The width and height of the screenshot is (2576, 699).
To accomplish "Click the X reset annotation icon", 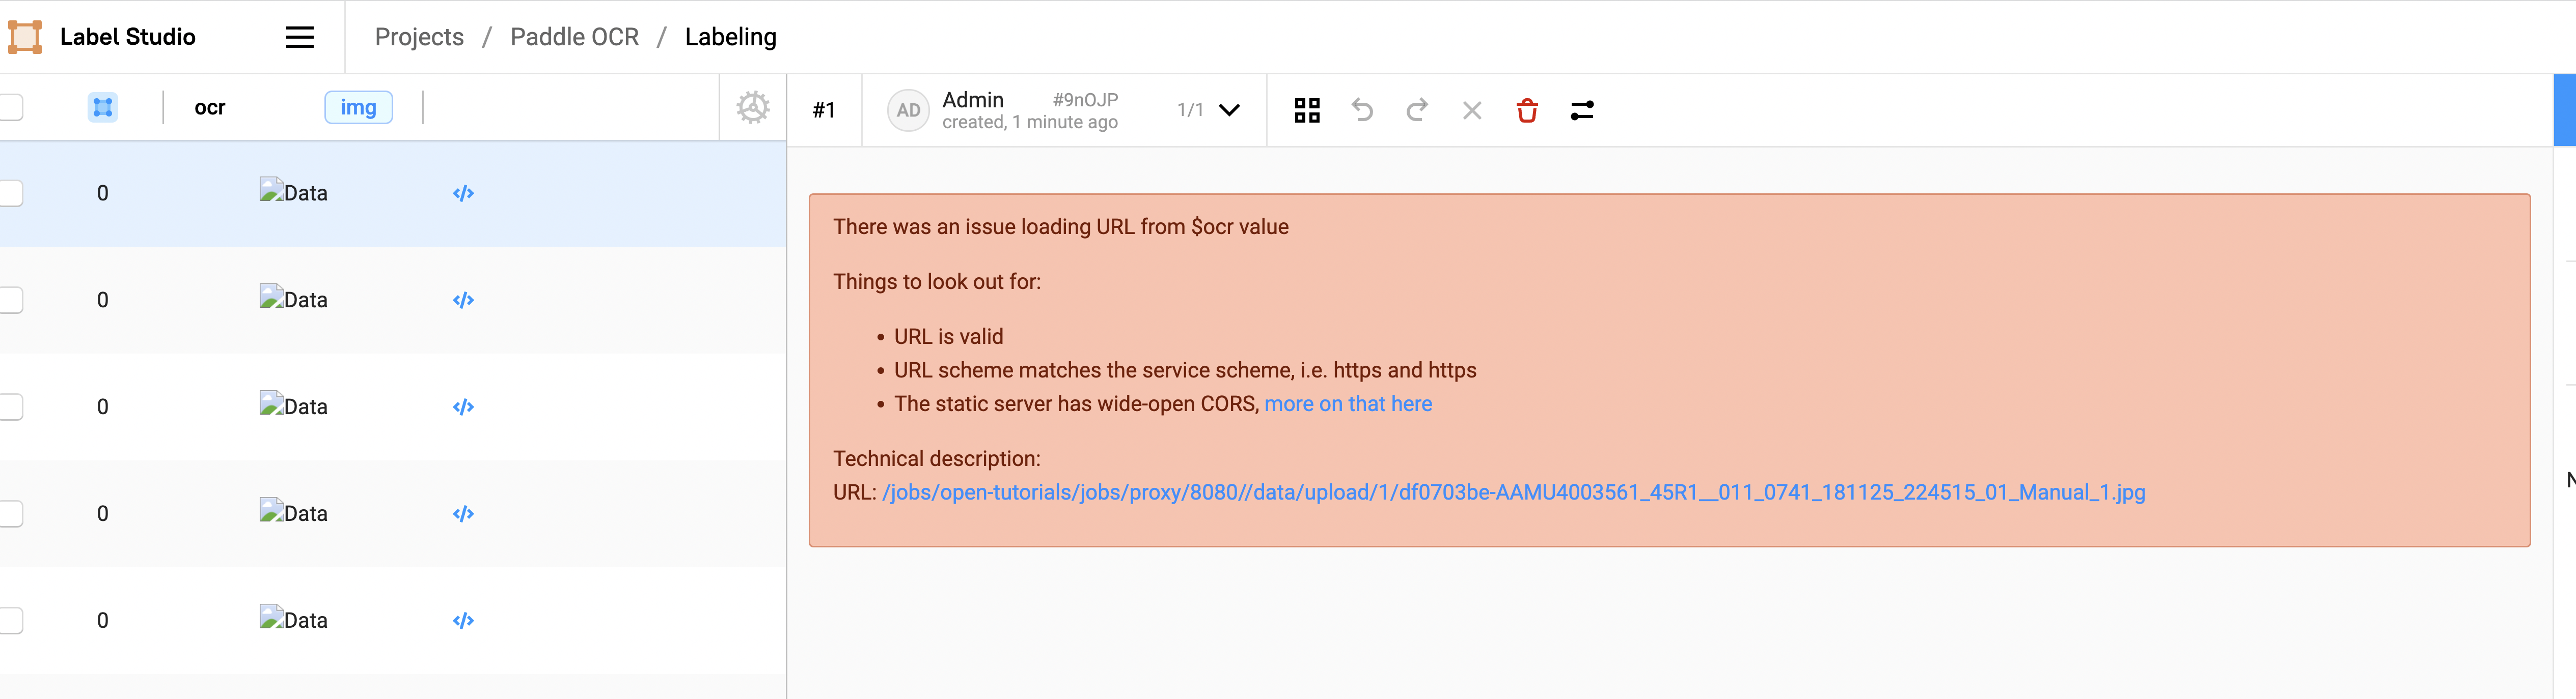I will (1471, 110).
